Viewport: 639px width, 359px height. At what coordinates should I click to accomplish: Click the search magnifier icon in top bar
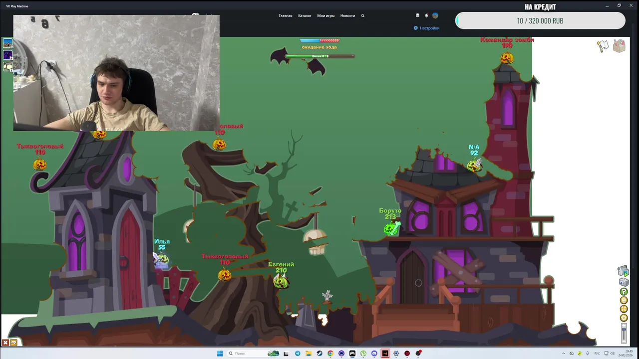pyautogui.click(x=362, y=15)
